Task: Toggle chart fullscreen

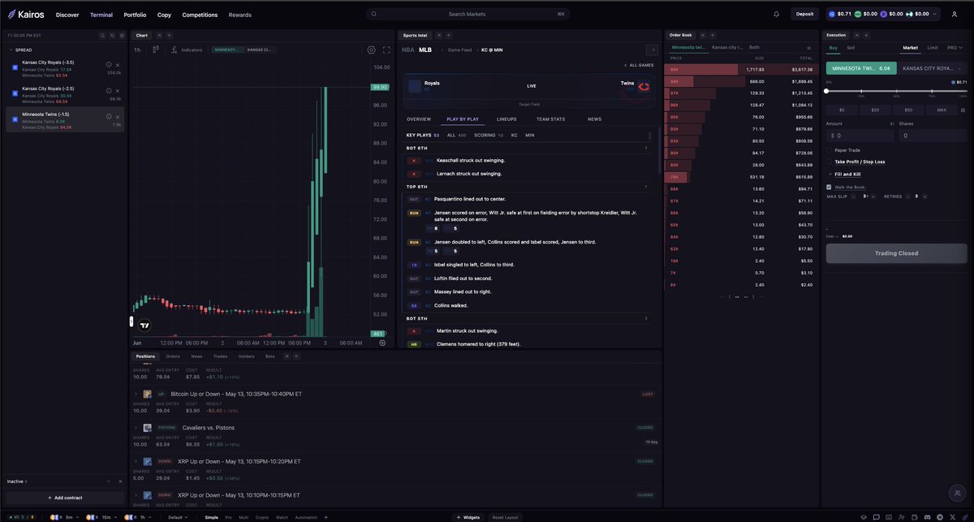Action: point(386,50)
